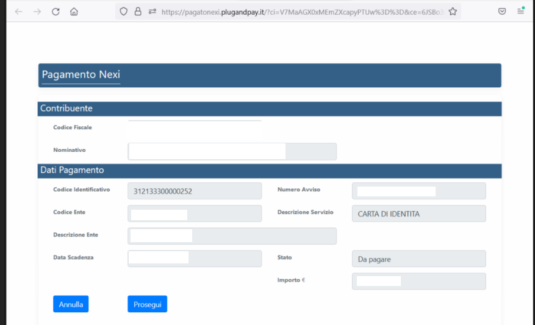Screen dimensions: 535x325
Task: Click the browser forward arrow
Action: [37, 12]
